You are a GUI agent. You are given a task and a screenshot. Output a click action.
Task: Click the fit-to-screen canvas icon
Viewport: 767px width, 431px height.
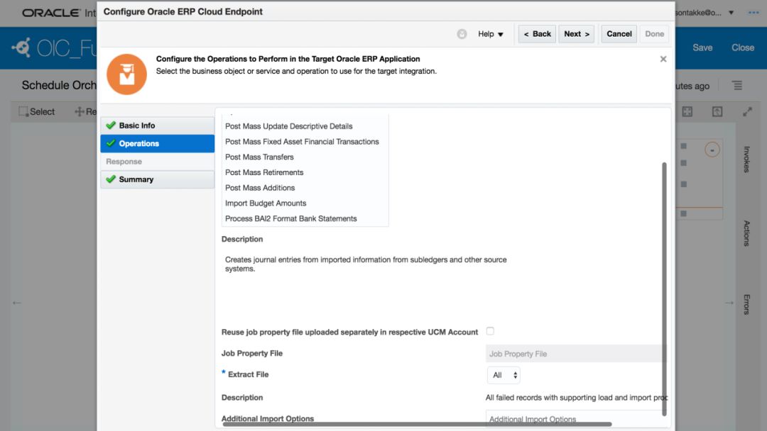687,112
